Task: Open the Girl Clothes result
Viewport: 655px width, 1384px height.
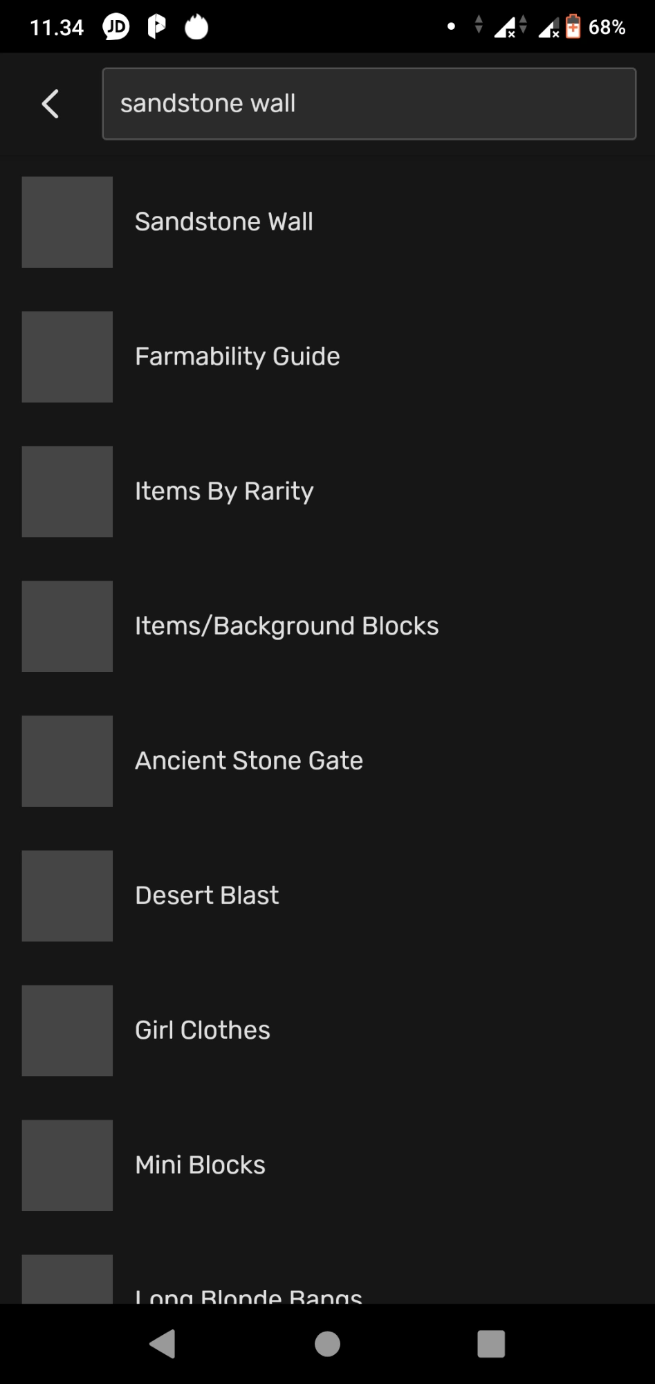Action: point(203,1030)
